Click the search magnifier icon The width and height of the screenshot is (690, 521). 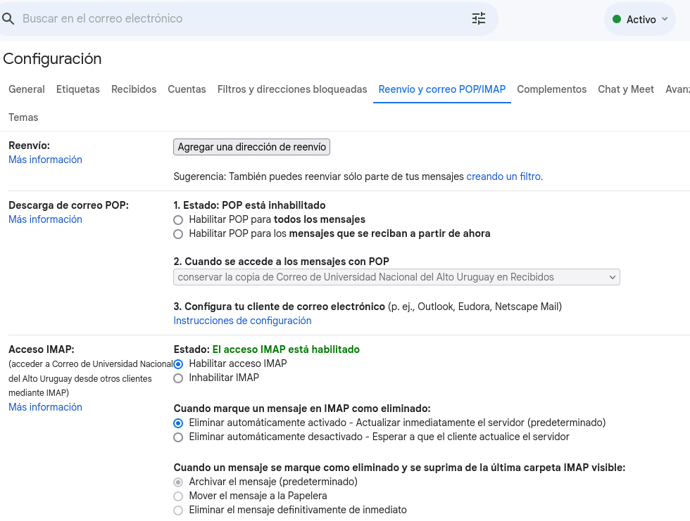tap(8, 19)
